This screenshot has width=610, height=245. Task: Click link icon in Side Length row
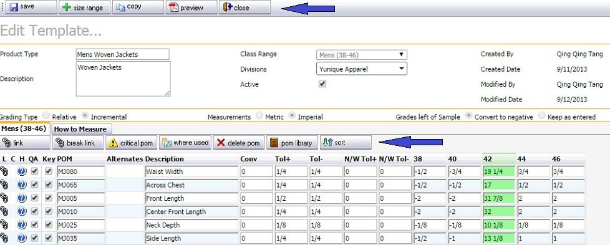[4, 238]
